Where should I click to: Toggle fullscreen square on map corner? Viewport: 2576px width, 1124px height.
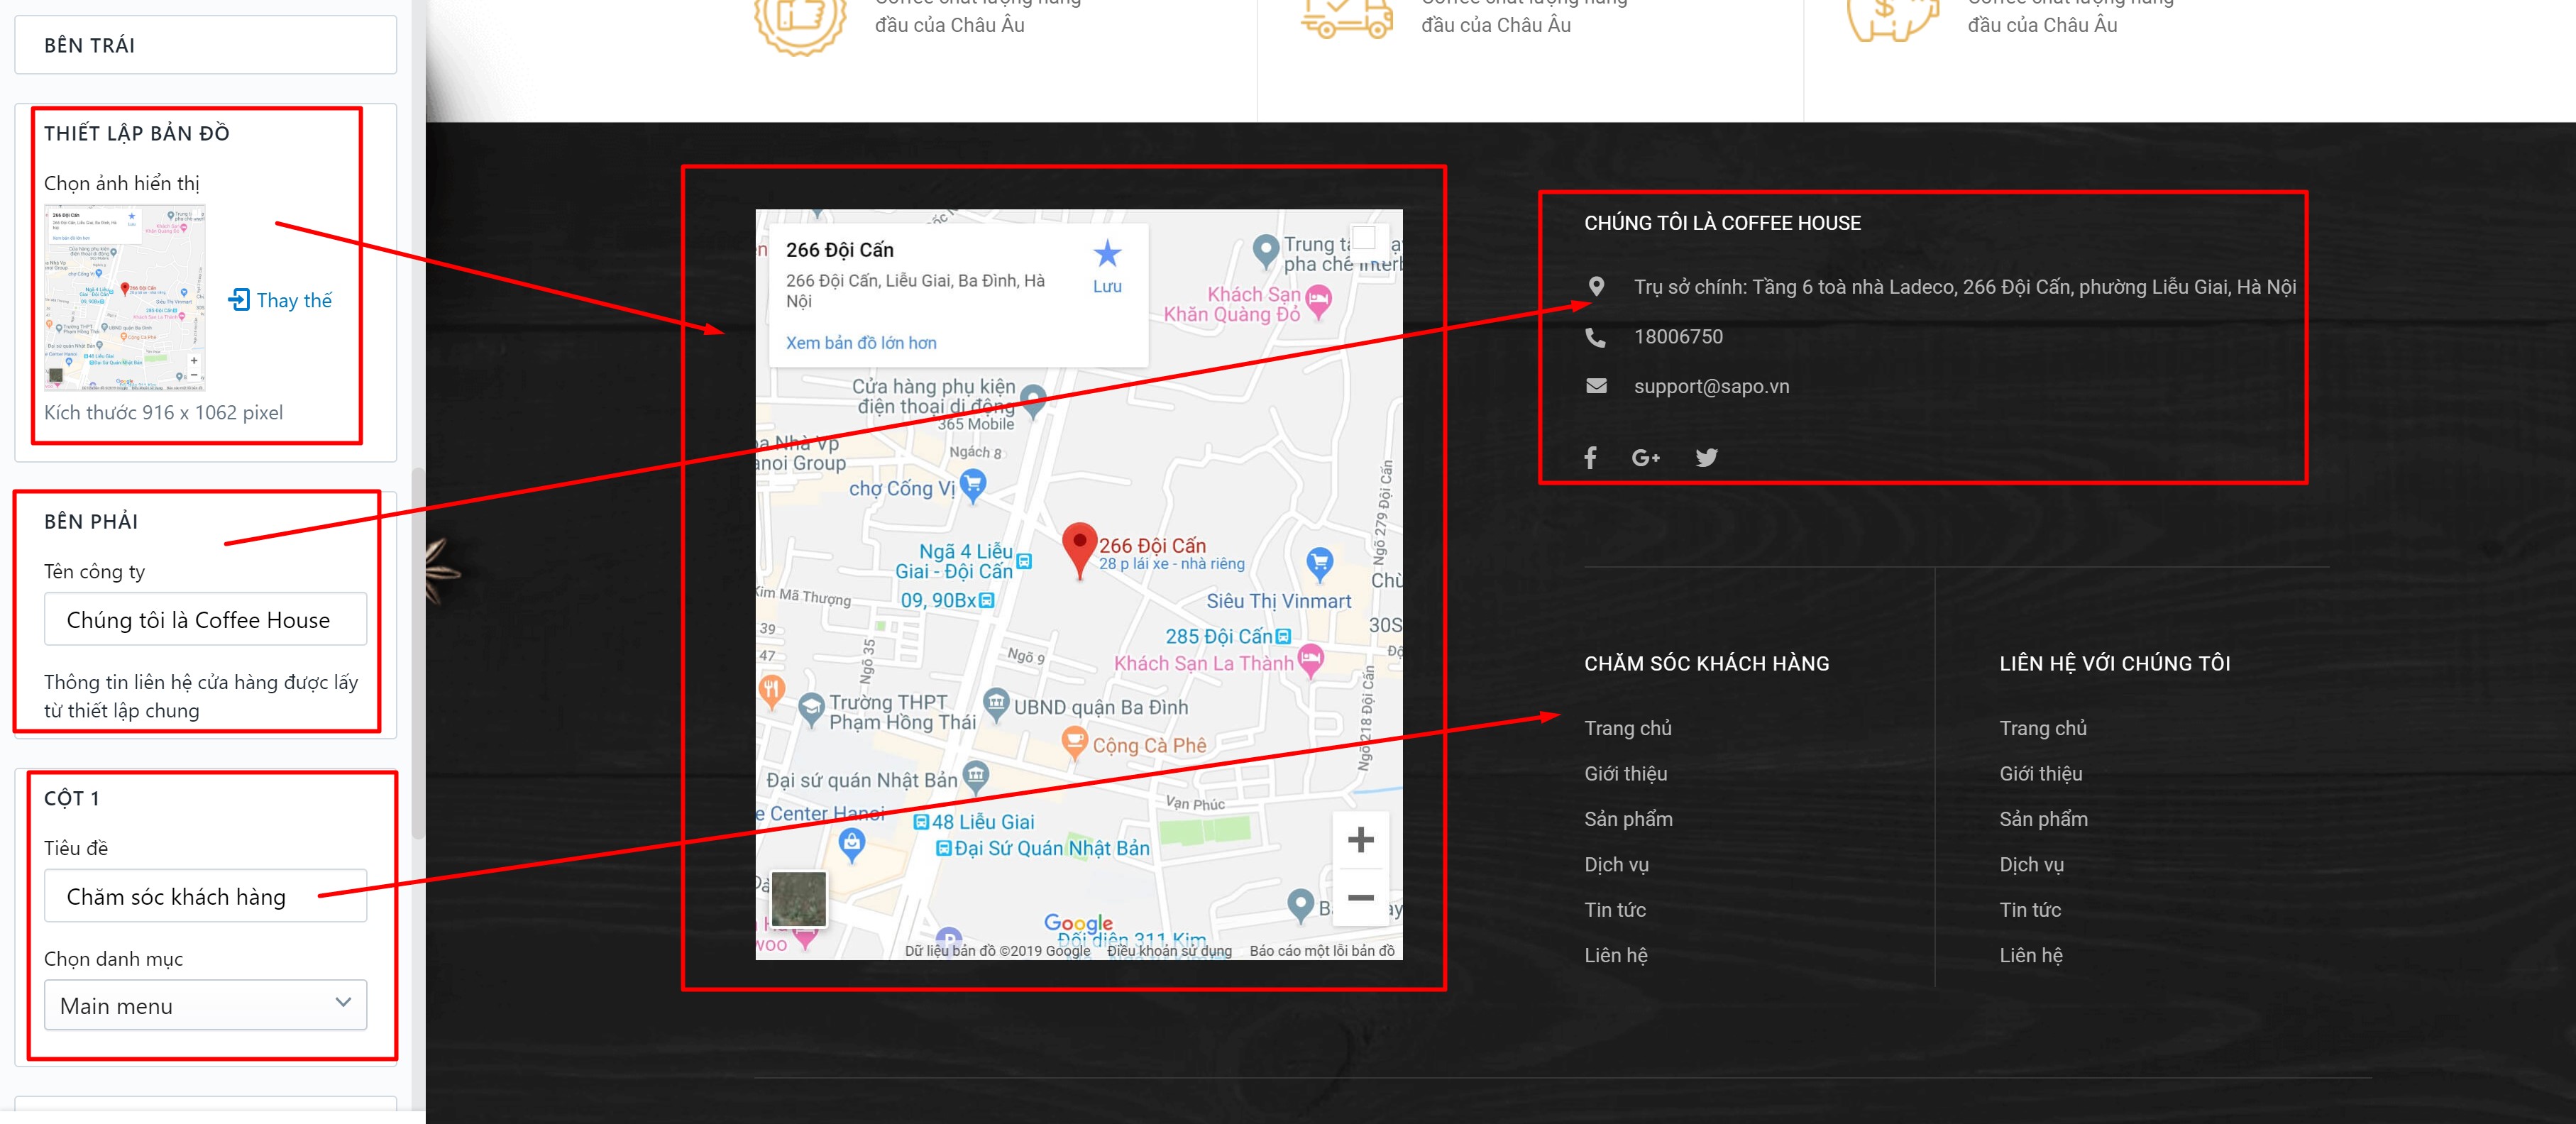click(1364, 238)
